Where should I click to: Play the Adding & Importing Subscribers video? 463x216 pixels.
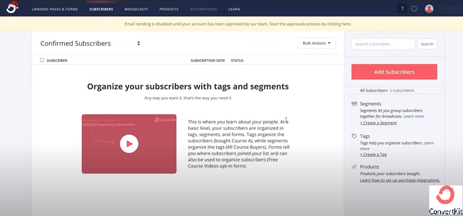pos(129,144)
